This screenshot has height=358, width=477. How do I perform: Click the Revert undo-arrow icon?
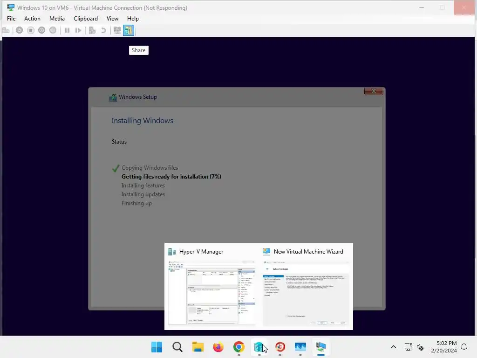point(103,30)
